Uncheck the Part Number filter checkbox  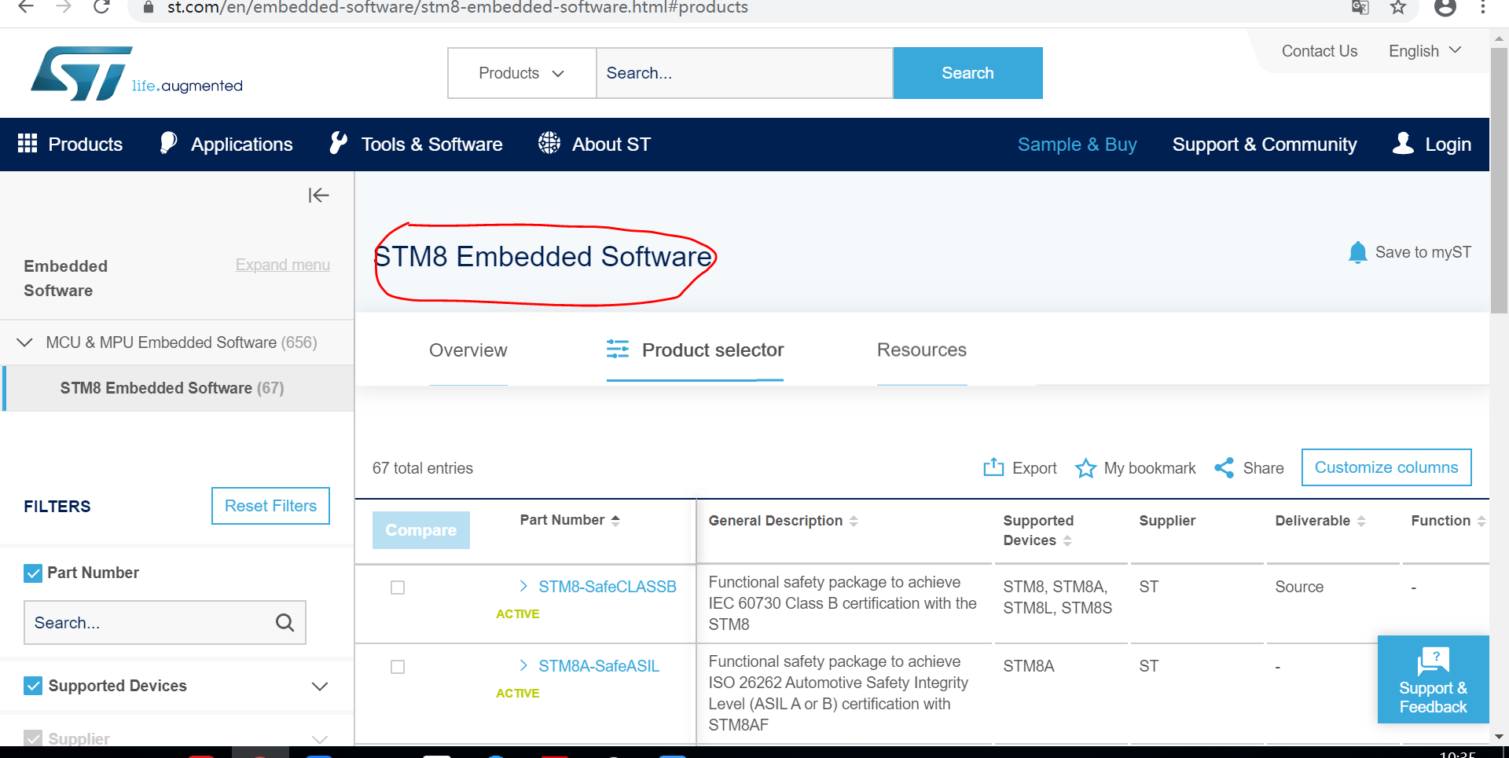[x=32, y=573]
